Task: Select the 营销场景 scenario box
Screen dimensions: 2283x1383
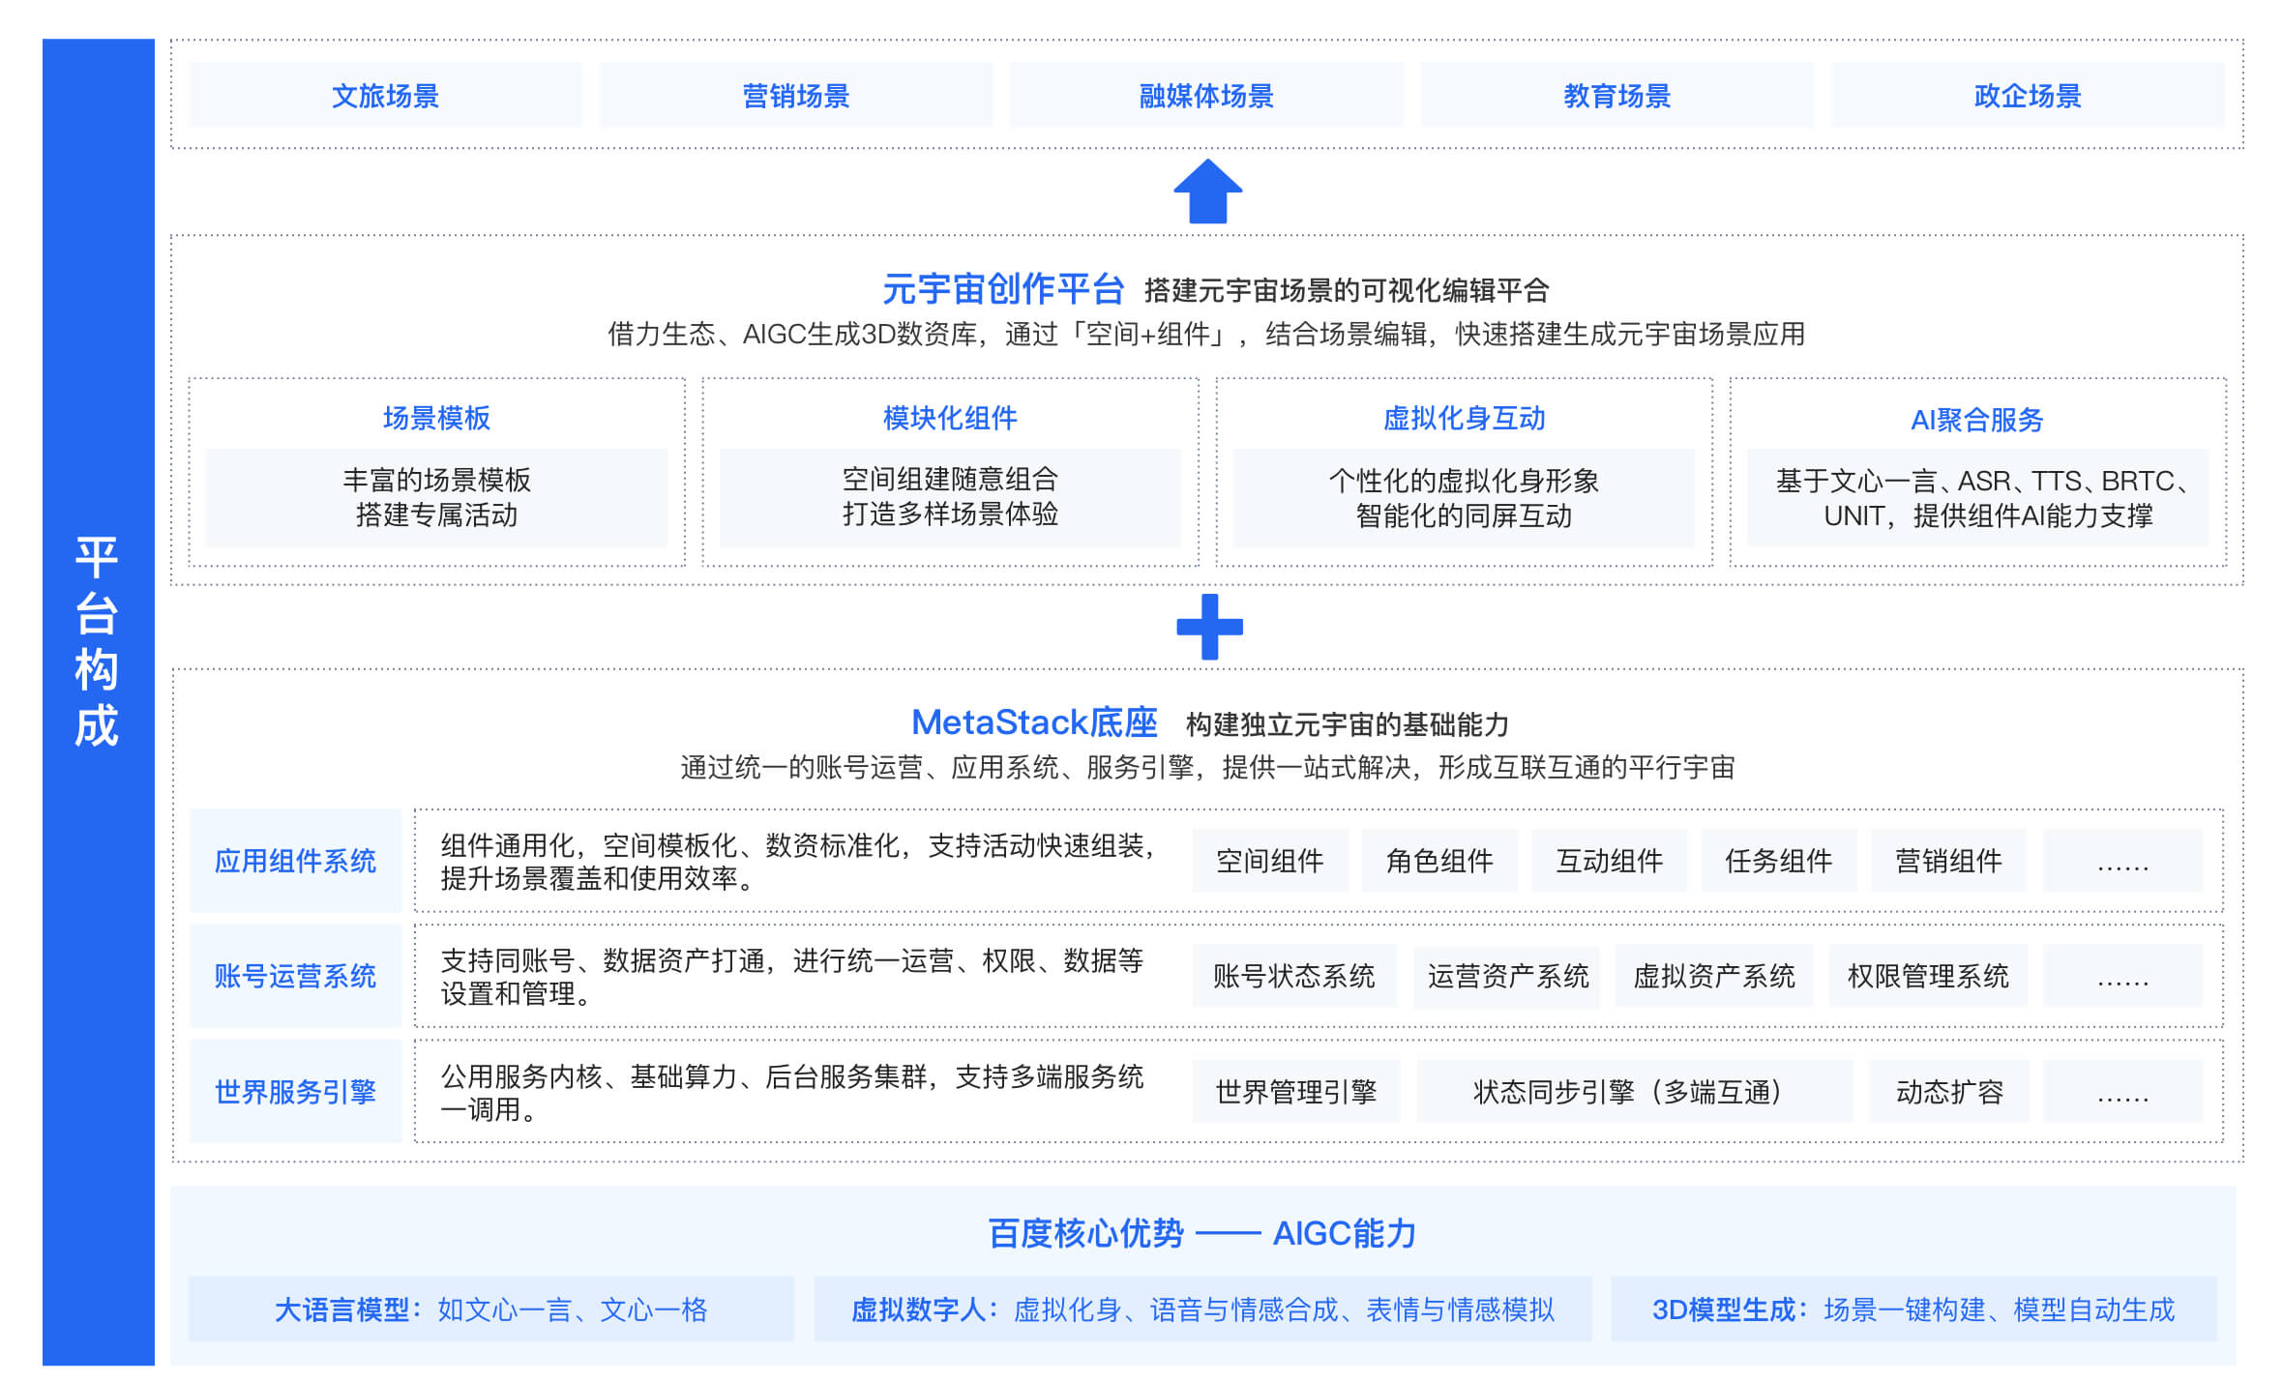Action: [795, 95]
